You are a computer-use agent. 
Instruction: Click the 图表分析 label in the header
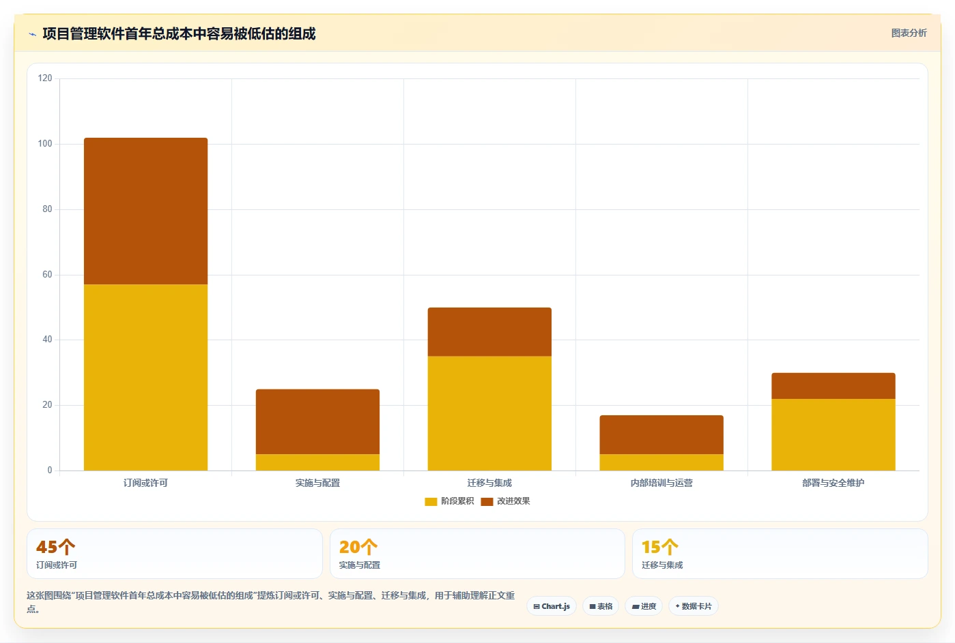pyautogui.click(x=909, y=33)
